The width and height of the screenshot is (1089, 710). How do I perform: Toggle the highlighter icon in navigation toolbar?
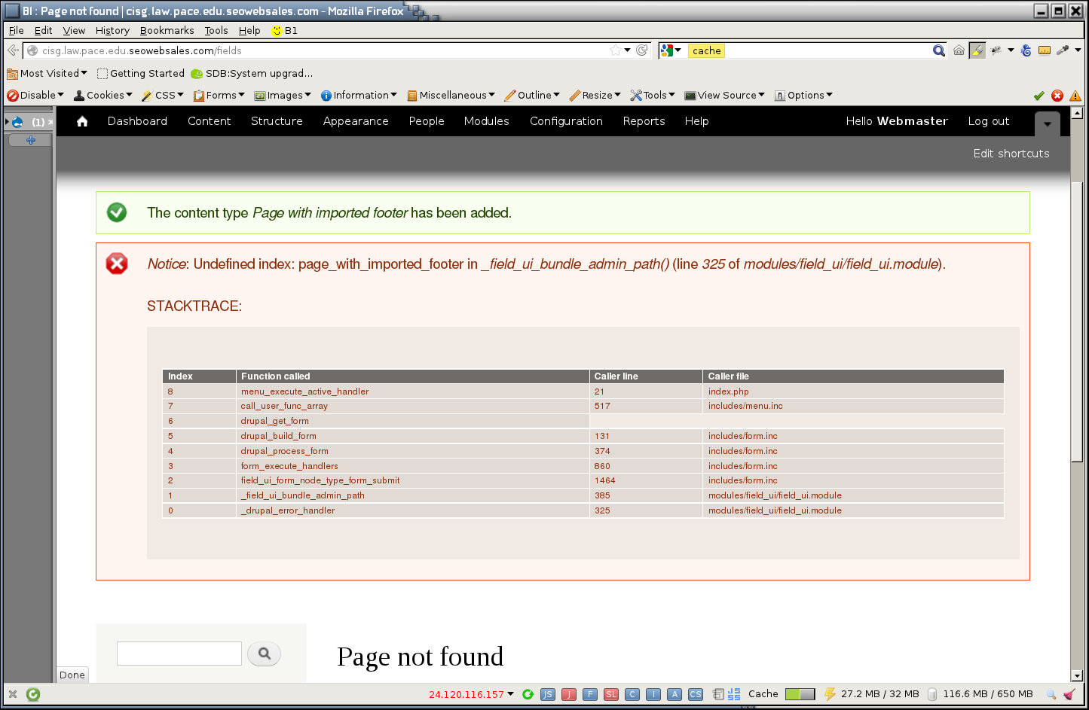tap(977, 50)
